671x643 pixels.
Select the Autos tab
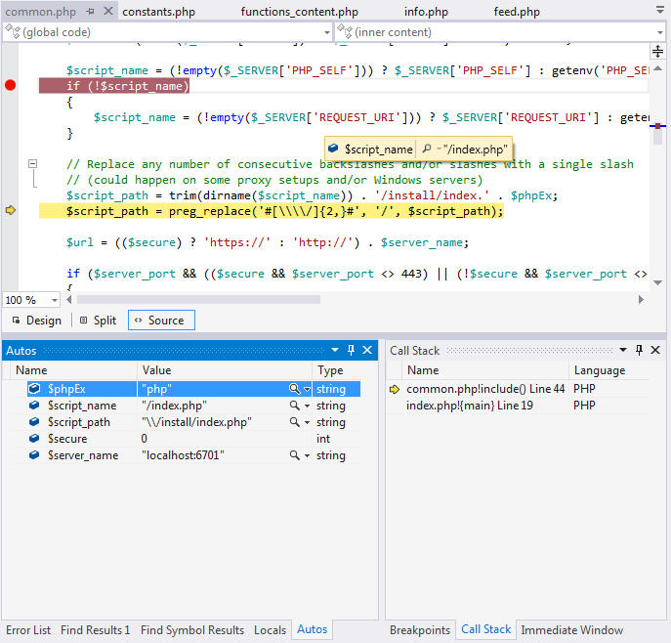tap(312, 629)
